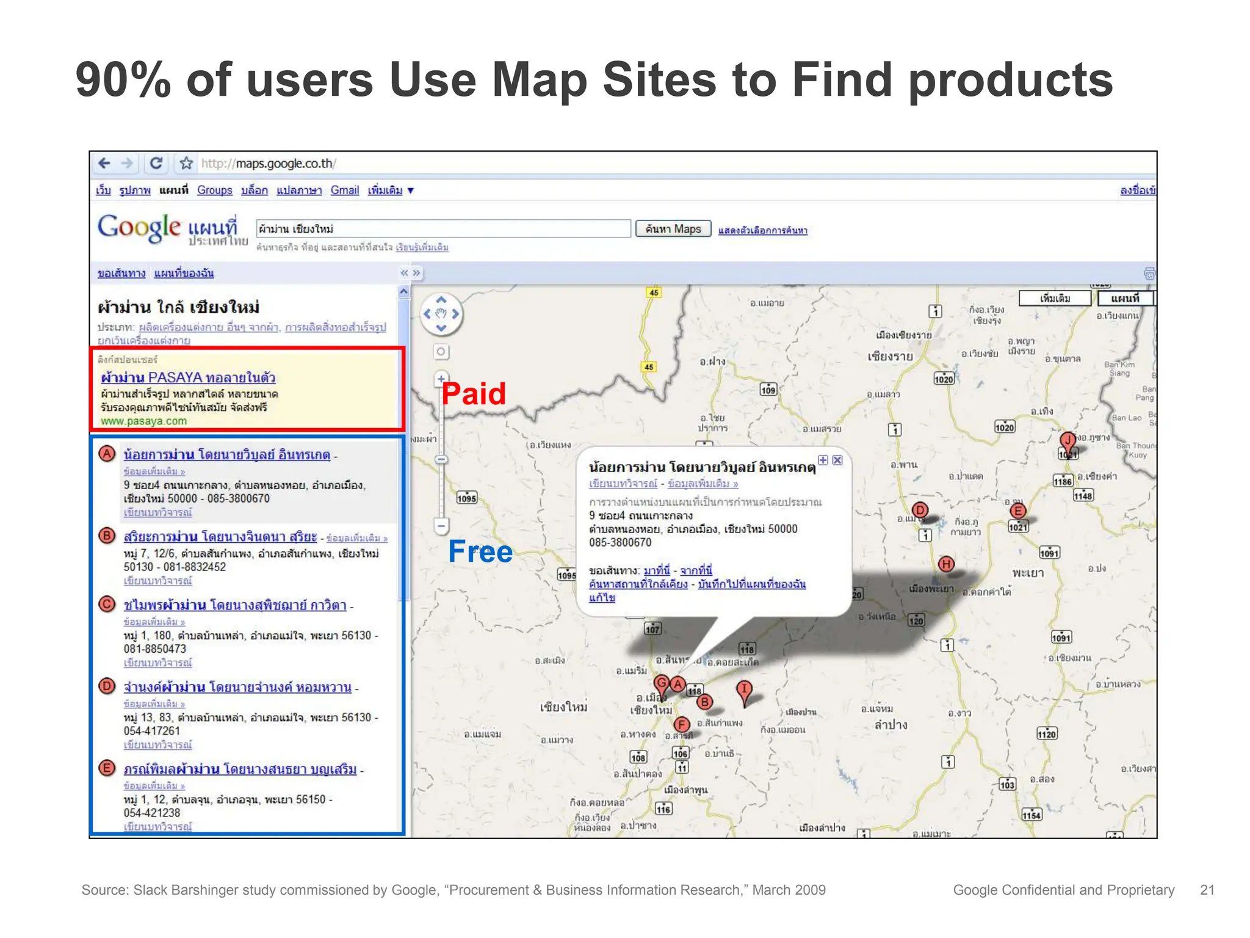Collapse the side panel with double-arrow

click(404, 273)
